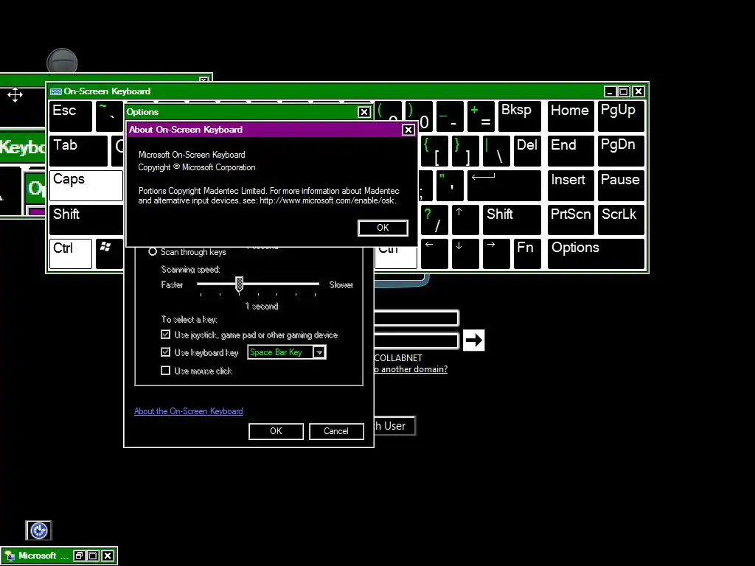Click the PrtScn key

point(571,220)
